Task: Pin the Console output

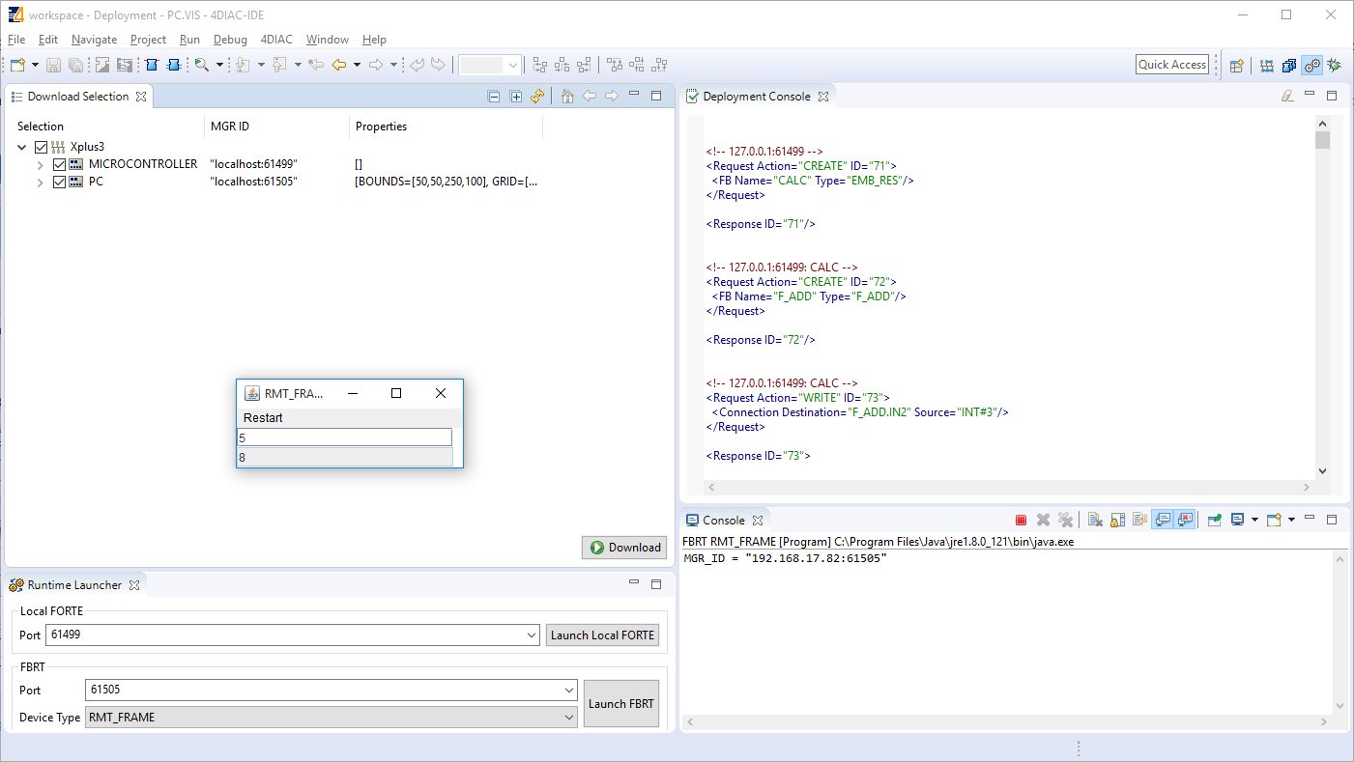Action: click(1214, 519)
